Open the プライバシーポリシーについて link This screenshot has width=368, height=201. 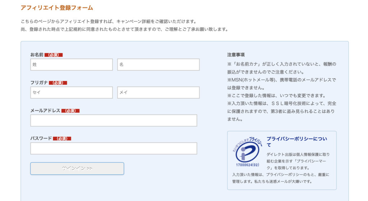[296, 142]
